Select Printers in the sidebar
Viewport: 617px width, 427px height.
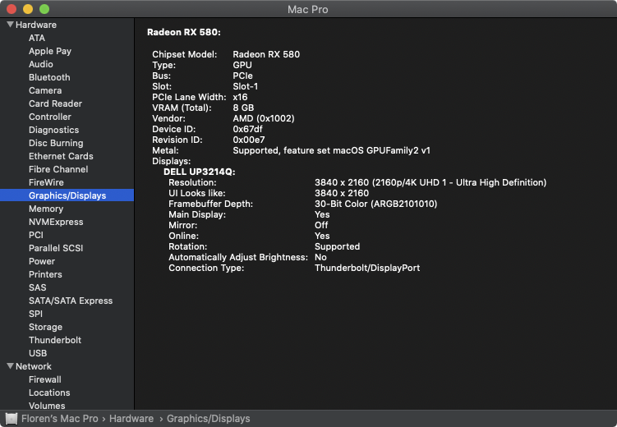[x=45, y=274]
